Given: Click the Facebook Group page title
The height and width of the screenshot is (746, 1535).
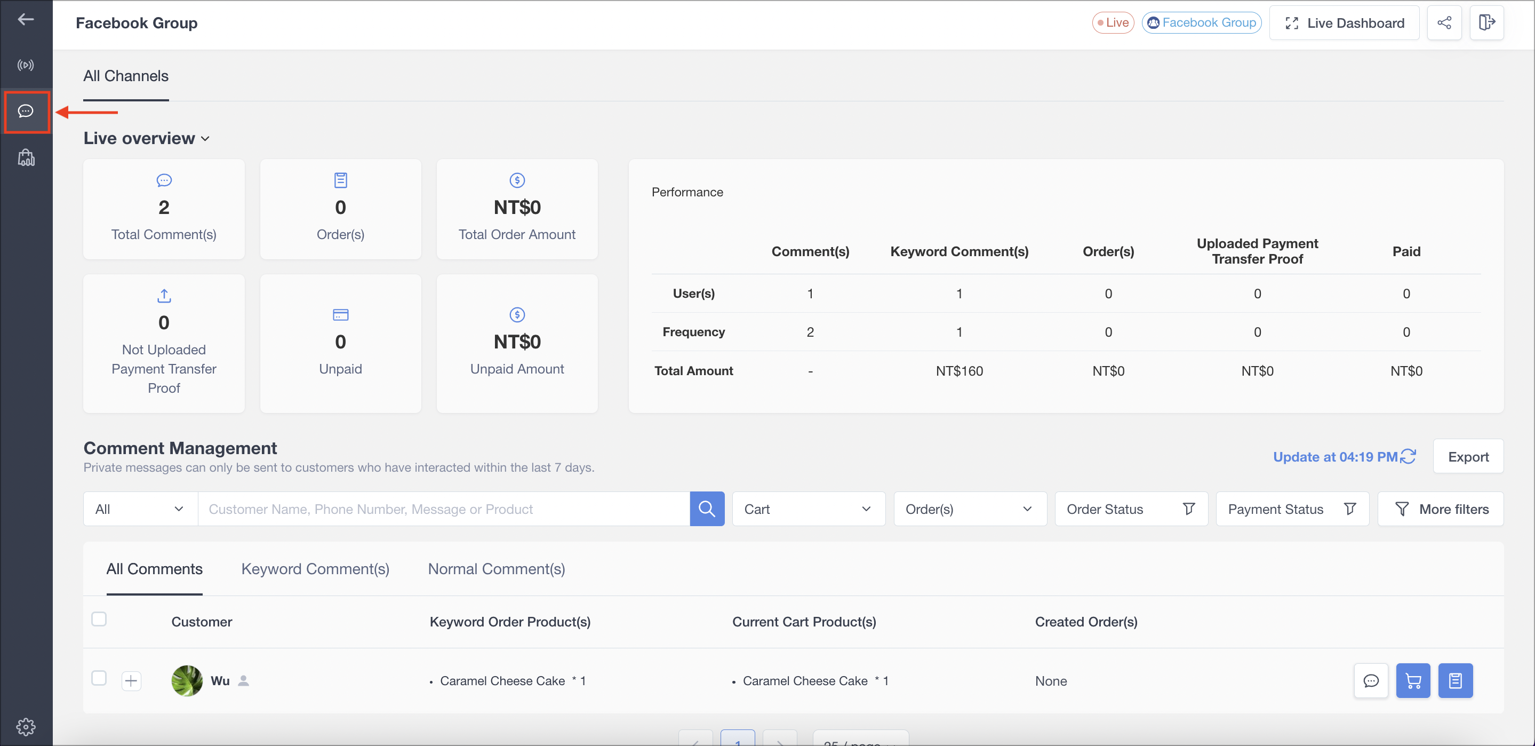Looking at the screenshot, I should (x=137, y=22).
